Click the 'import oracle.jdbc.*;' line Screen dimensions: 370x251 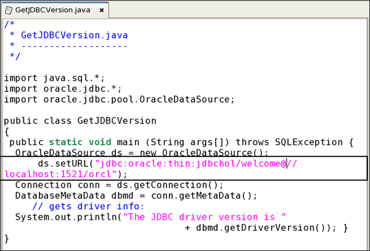63,89
